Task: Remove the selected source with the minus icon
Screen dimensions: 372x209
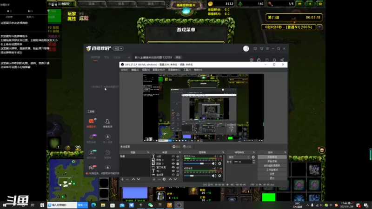Action: coord(159,179)
